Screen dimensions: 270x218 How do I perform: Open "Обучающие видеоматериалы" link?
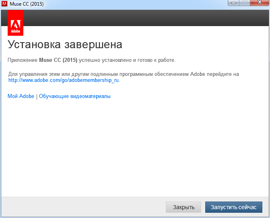coord(74,96)
